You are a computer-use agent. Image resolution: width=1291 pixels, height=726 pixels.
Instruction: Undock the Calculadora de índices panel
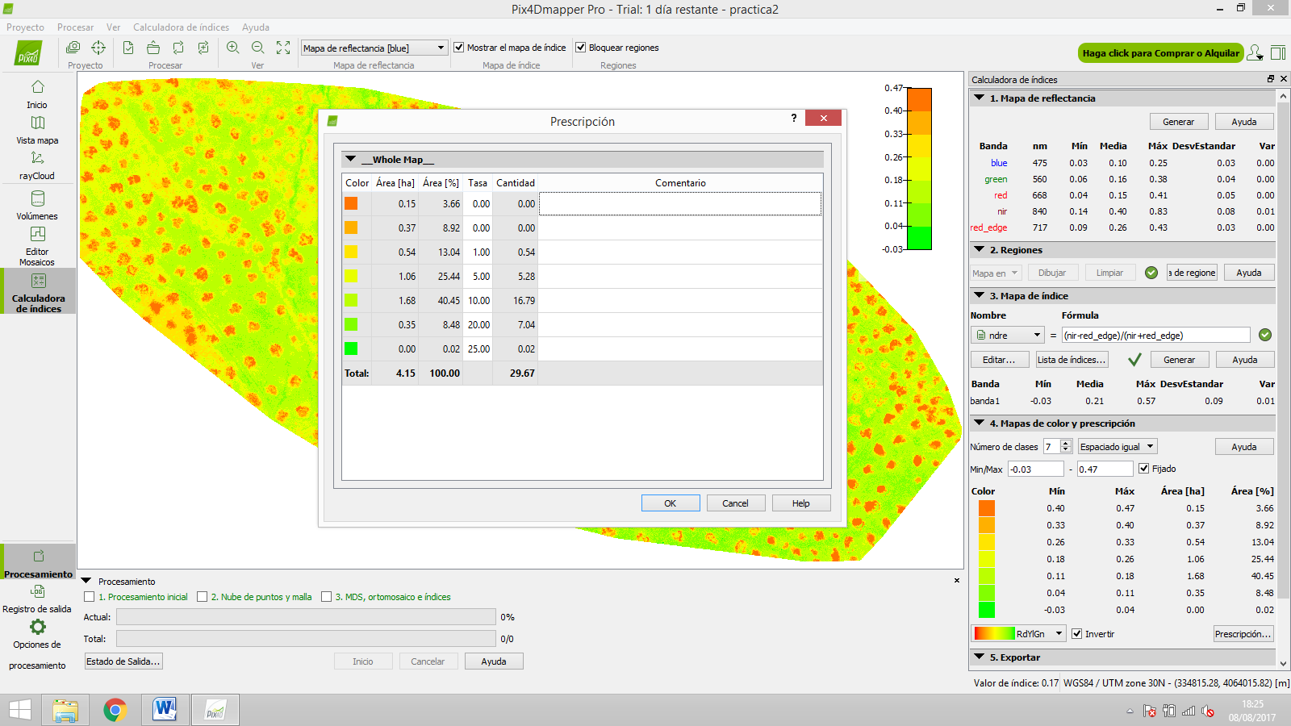(x=1271, y=79)
